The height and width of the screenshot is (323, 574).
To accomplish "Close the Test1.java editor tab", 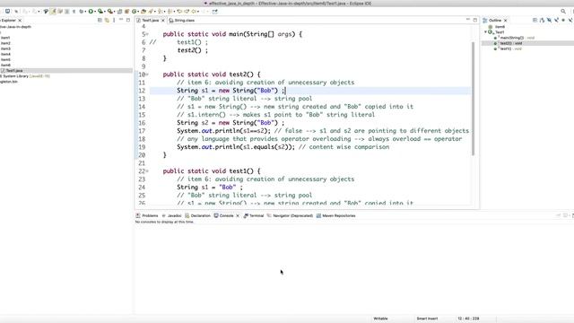I will click(x=163, y=21).
